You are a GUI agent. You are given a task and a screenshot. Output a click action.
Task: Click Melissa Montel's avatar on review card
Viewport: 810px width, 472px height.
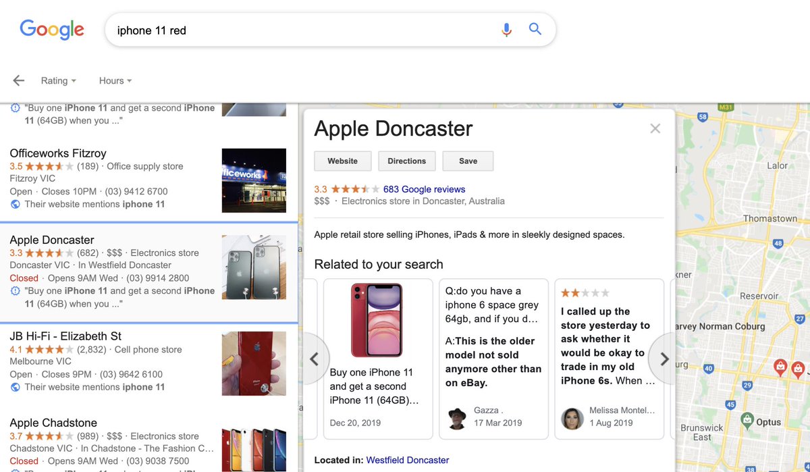pos(572,418)
